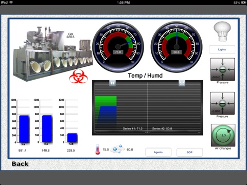Screen dimensions: 247x185
Task: Toggle the Lights button
Action: 222,49
